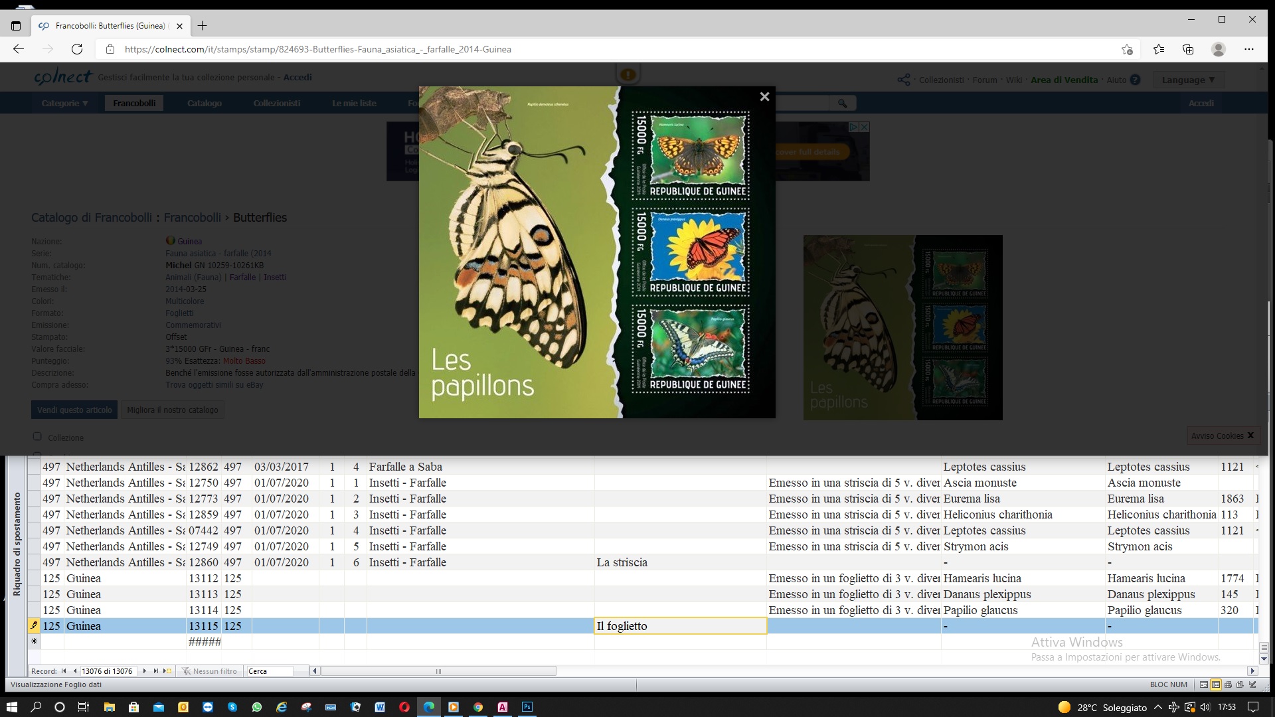This screenshot has width=1275, height=717.
Task: Click the new-record row ##### cell
Action: click(x=204, y=642)
